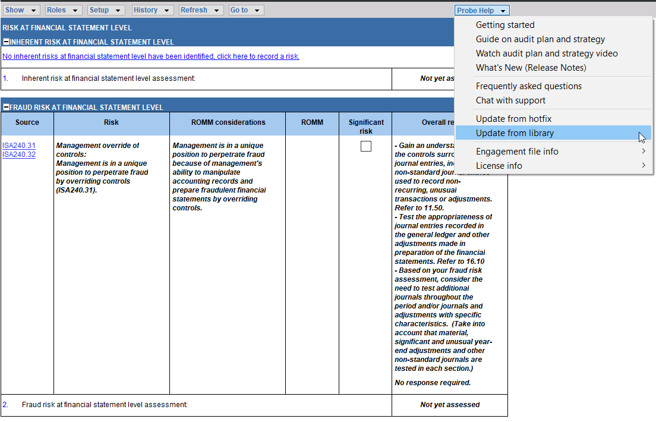Screen dimensions: 656x422
Task: Click question number 1 link
Action: (5, 78)
